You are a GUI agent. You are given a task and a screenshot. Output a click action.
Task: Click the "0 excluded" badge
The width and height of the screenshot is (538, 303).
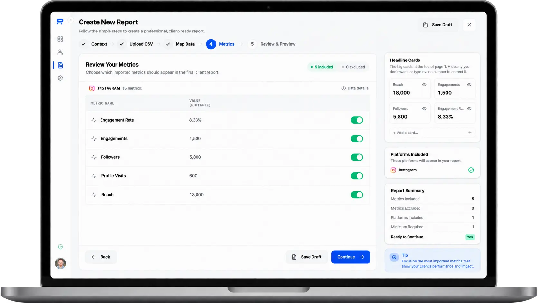pyautogui.click(x=353, y=67)
